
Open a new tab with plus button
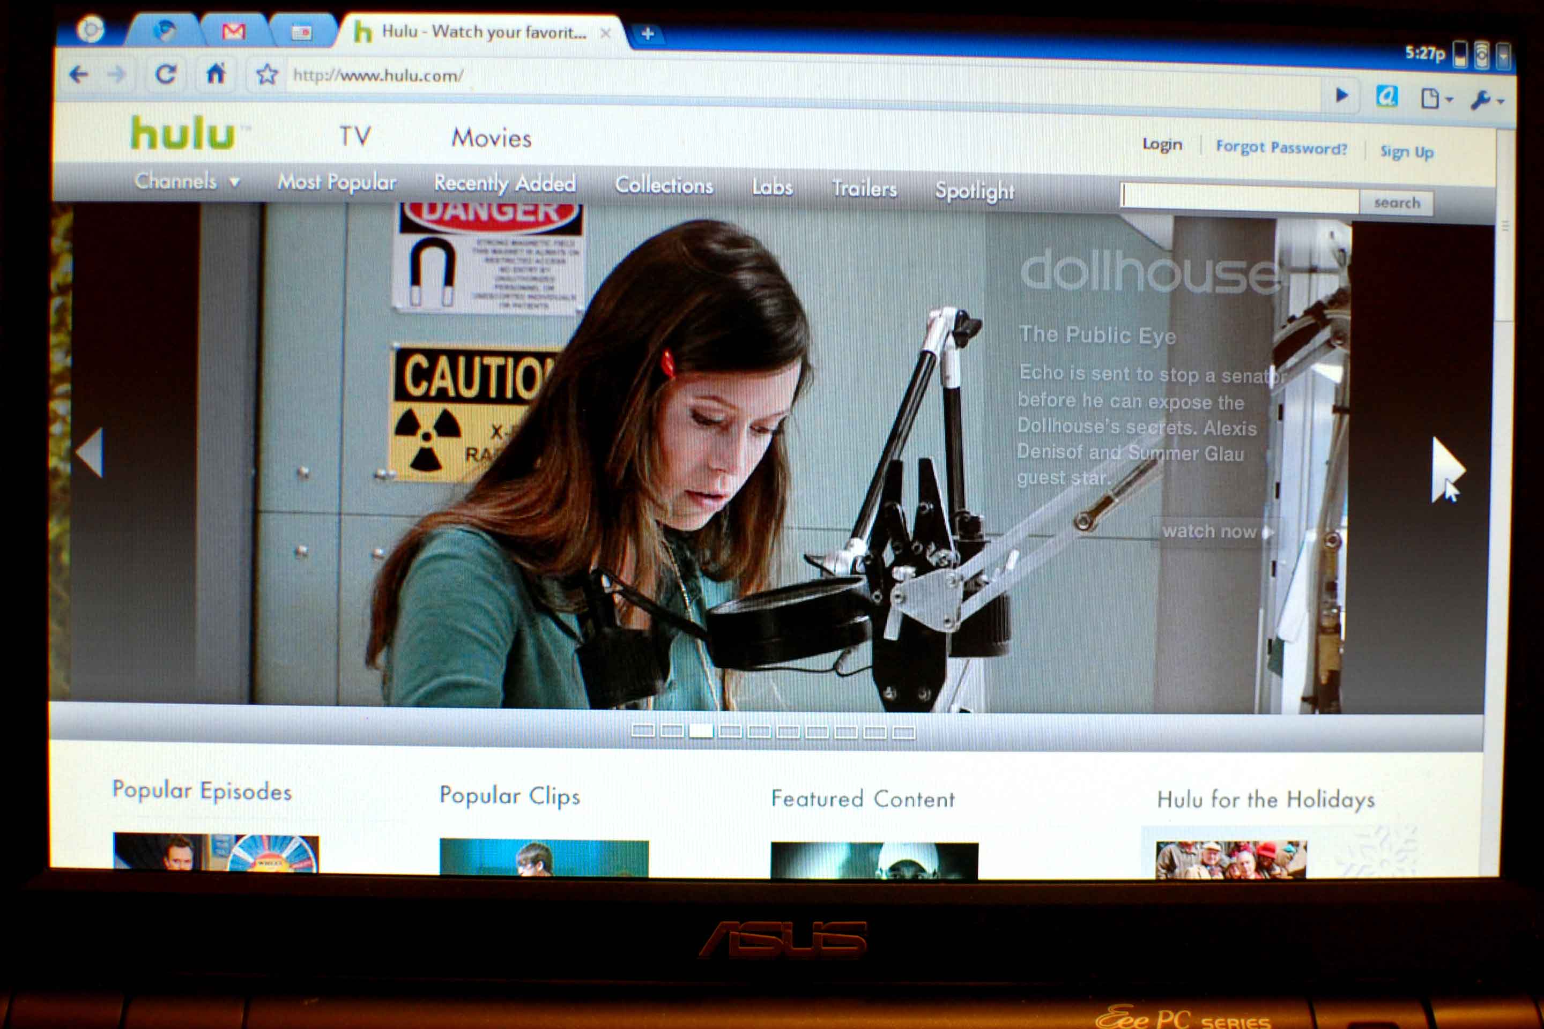[x=647, y=33]
